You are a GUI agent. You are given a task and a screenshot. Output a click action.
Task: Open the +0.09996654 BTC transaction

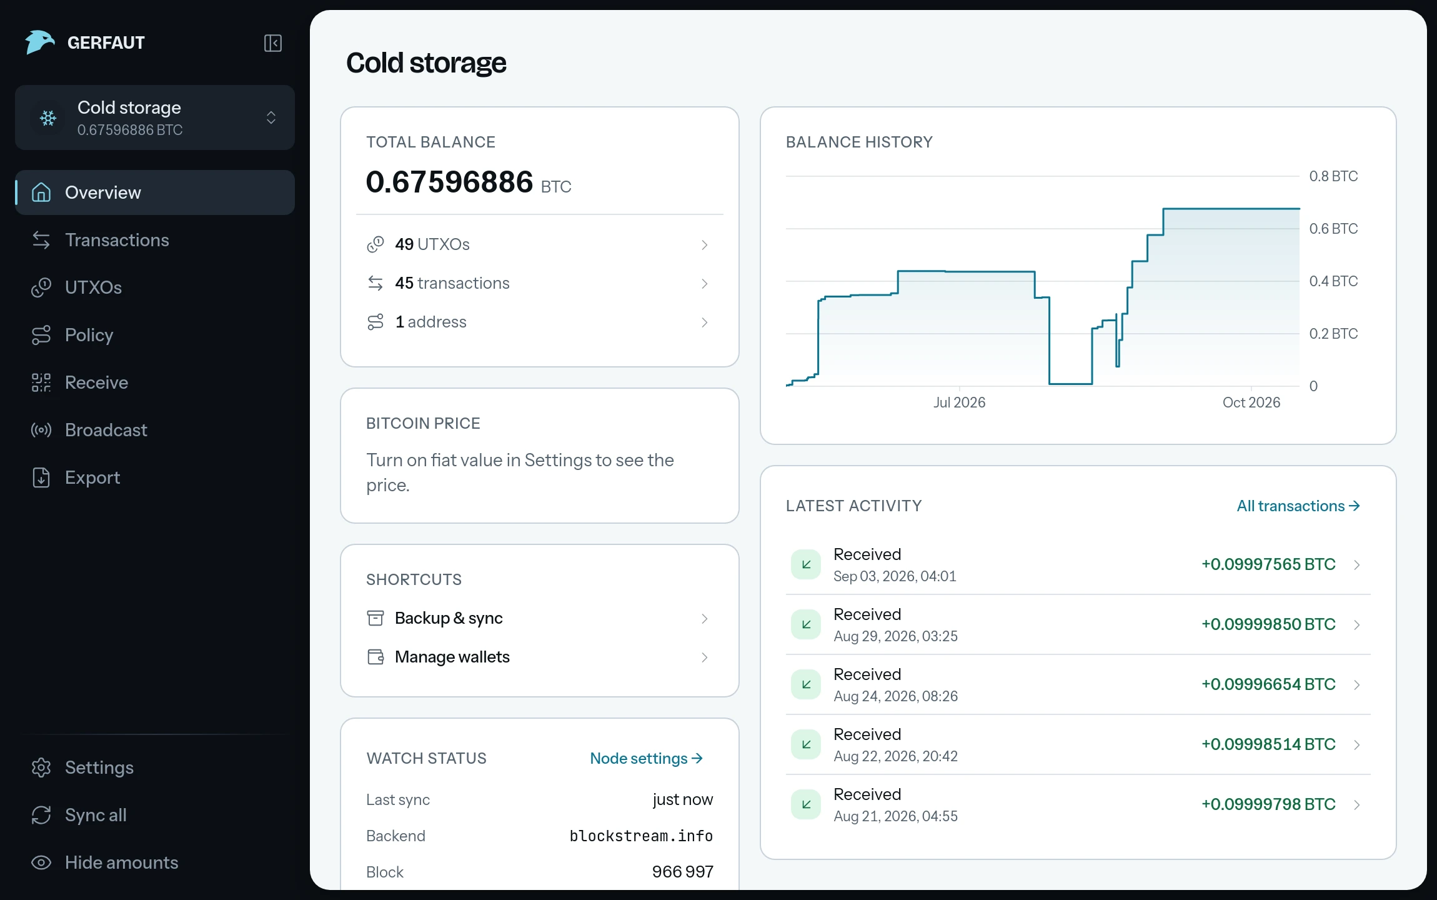[x=1078, y=684]
